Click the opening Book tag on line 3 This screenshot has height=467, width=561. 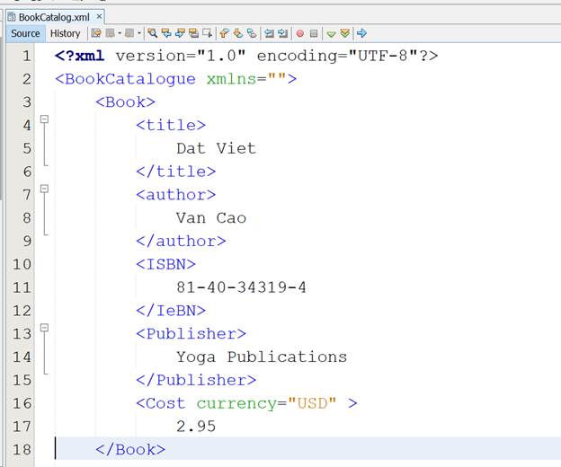click(x=126, y=102)
